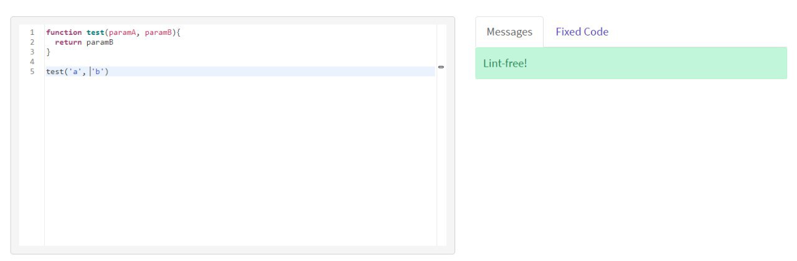
Task: Click paramB in the function signature
Action: pyautogui.click(x=158, y=32)
